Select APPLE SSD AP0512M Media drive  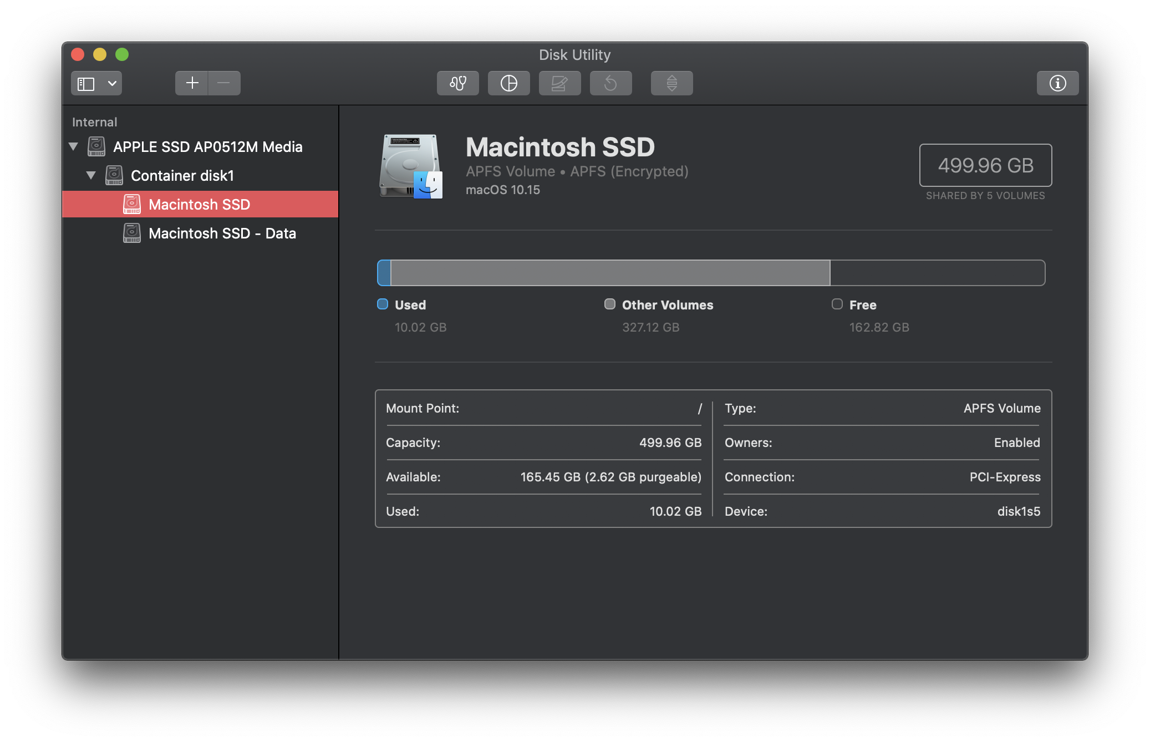point(200,146)
